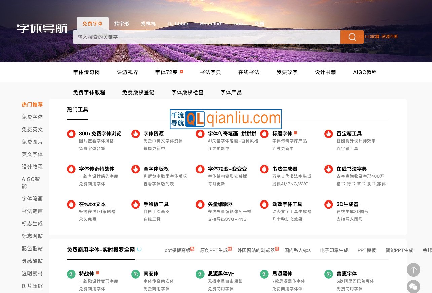Open the 书法字典 menu item
The height and width of the screenshot is (293, 432).
[210, 72]
